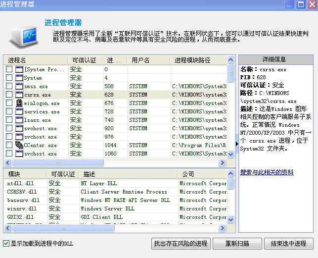Select the ntdll.dll module row
Viewport: 318px width, 258px height.
[x=115, y=183]
